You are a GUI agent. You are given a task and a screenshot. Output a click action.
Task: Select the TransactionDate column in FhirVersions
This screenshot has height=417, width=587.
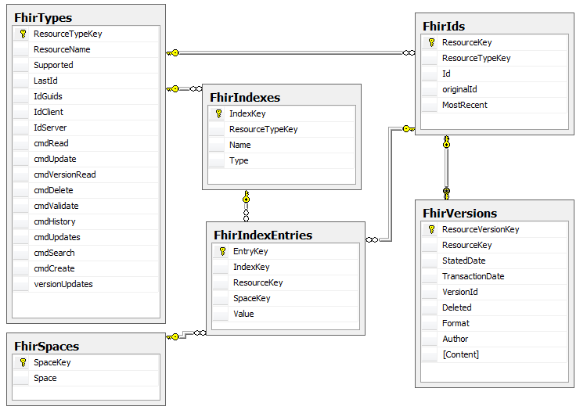pyautogui.click(x=473, y=276)
